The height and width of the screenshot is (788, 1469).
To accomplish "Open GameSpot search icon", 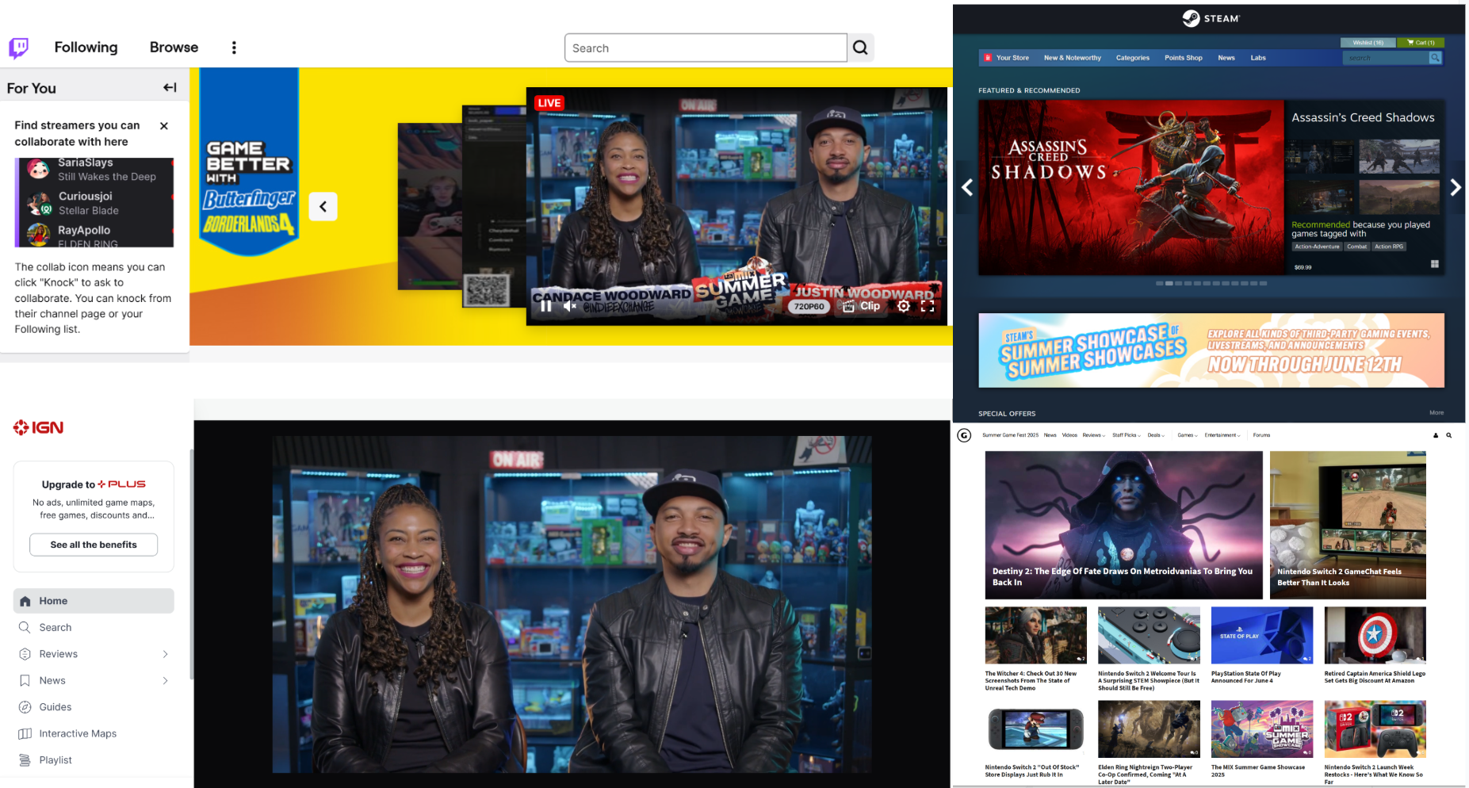I will coord(1449,435).
